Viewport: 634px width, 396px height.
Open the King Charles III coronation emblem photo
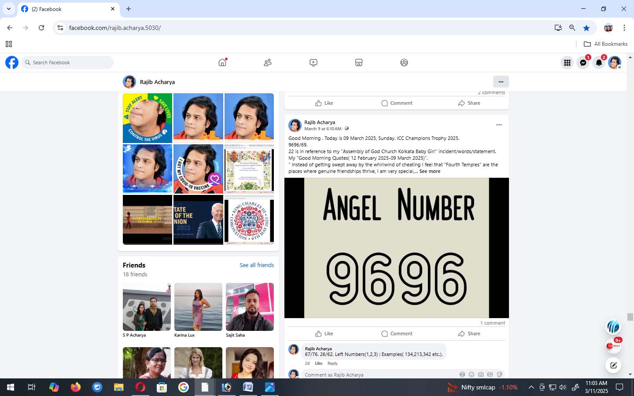(x=249, y=220)
